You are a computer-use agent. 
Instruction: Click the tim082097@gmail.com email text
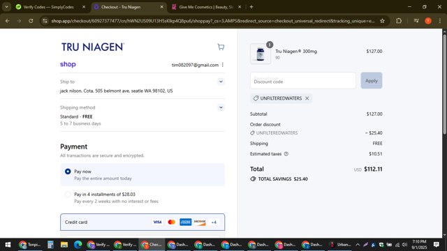click(195, 65)
